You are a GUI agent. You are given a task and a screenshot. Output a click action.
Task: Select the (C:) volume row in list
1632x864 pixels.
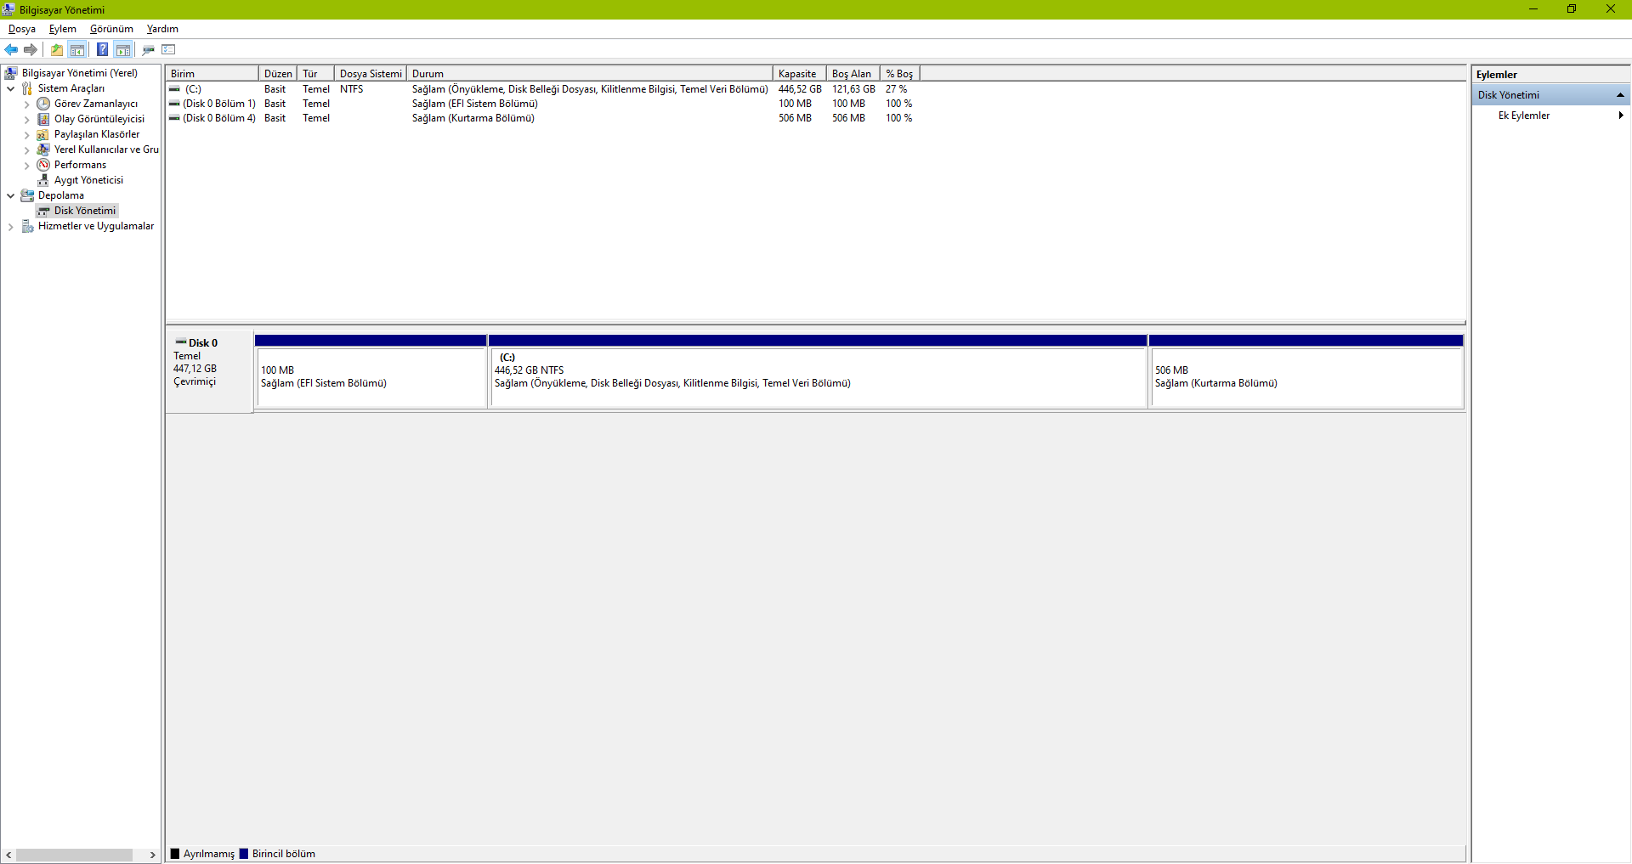[544, 89]
